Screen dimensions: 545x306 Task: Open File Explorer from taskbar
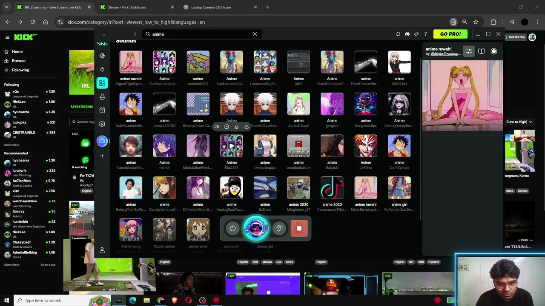146,300
